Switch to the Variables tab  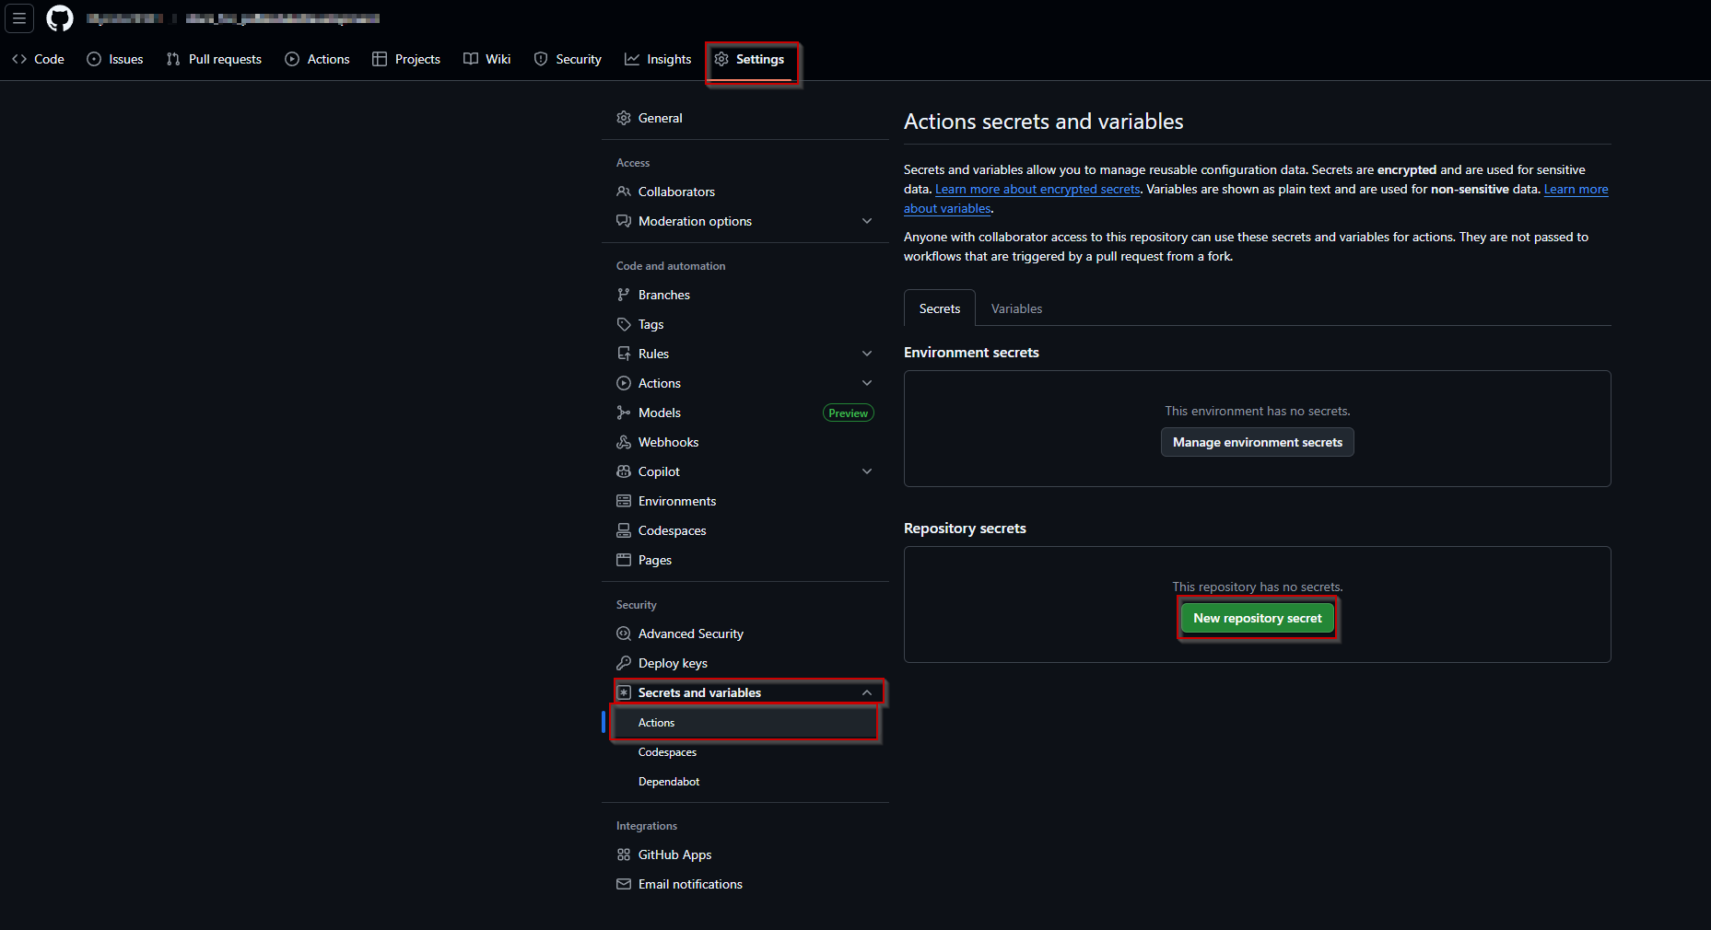tap(1016, 308)
